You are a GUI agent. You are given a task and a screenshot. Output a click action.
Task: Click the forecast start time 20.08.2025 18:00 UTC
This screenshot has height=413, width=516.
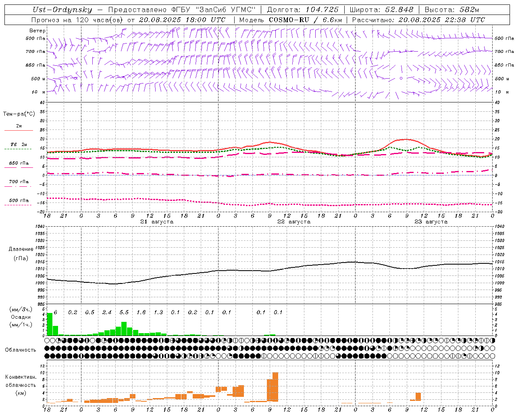pos(182,20)
